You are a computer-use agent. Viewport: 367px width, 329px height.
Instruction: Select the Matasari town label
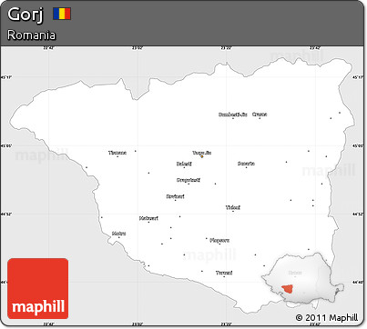148,218
